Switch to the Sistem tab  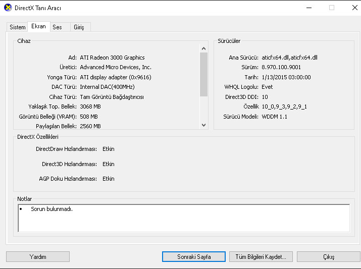coord(17,27)
